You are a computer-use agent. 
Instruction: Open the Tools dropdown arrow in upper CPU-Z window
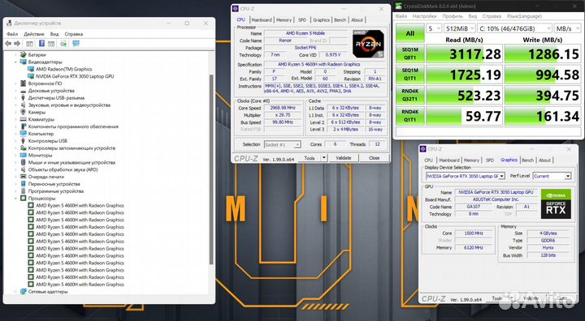tap(324, 158)
